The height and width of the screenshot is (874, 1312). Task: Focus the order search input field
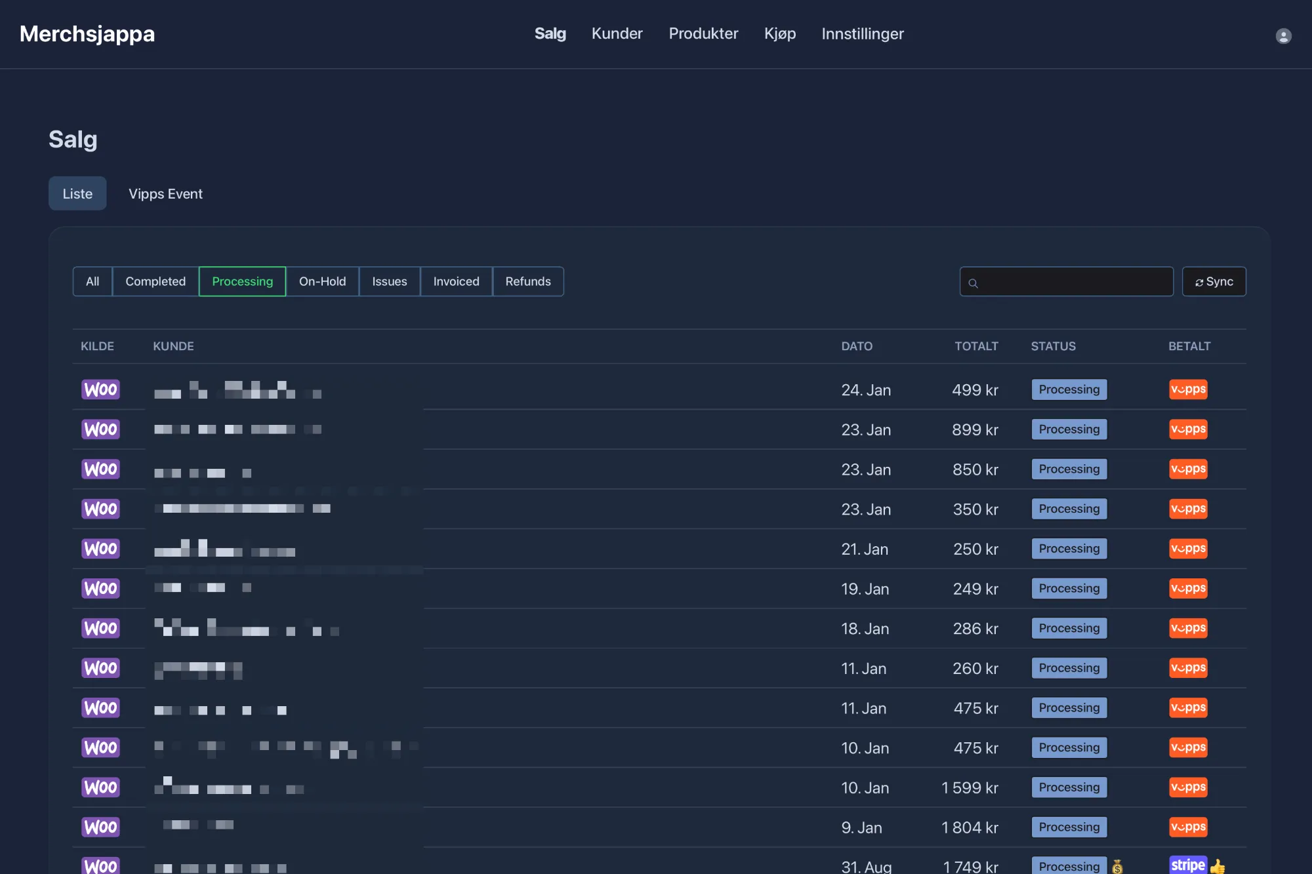1076,281
